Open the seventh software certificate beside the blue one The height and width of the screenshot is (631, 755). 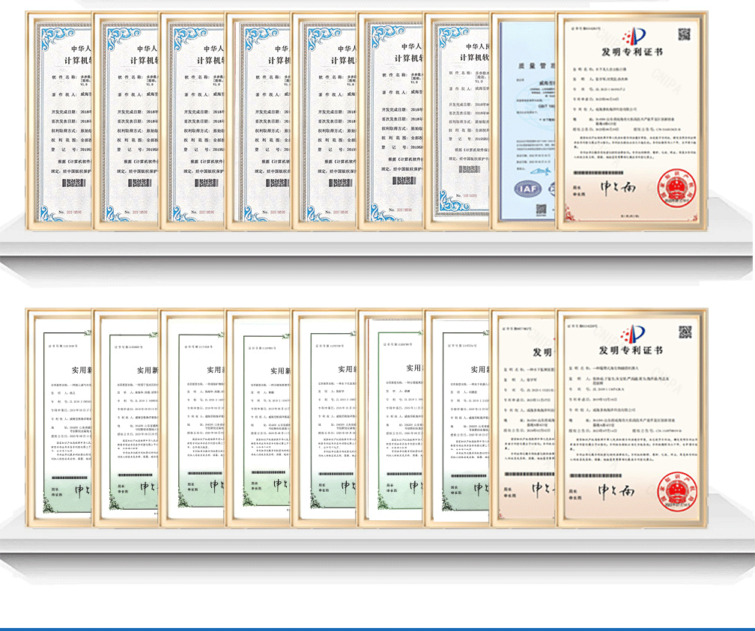tap(457, 121)
